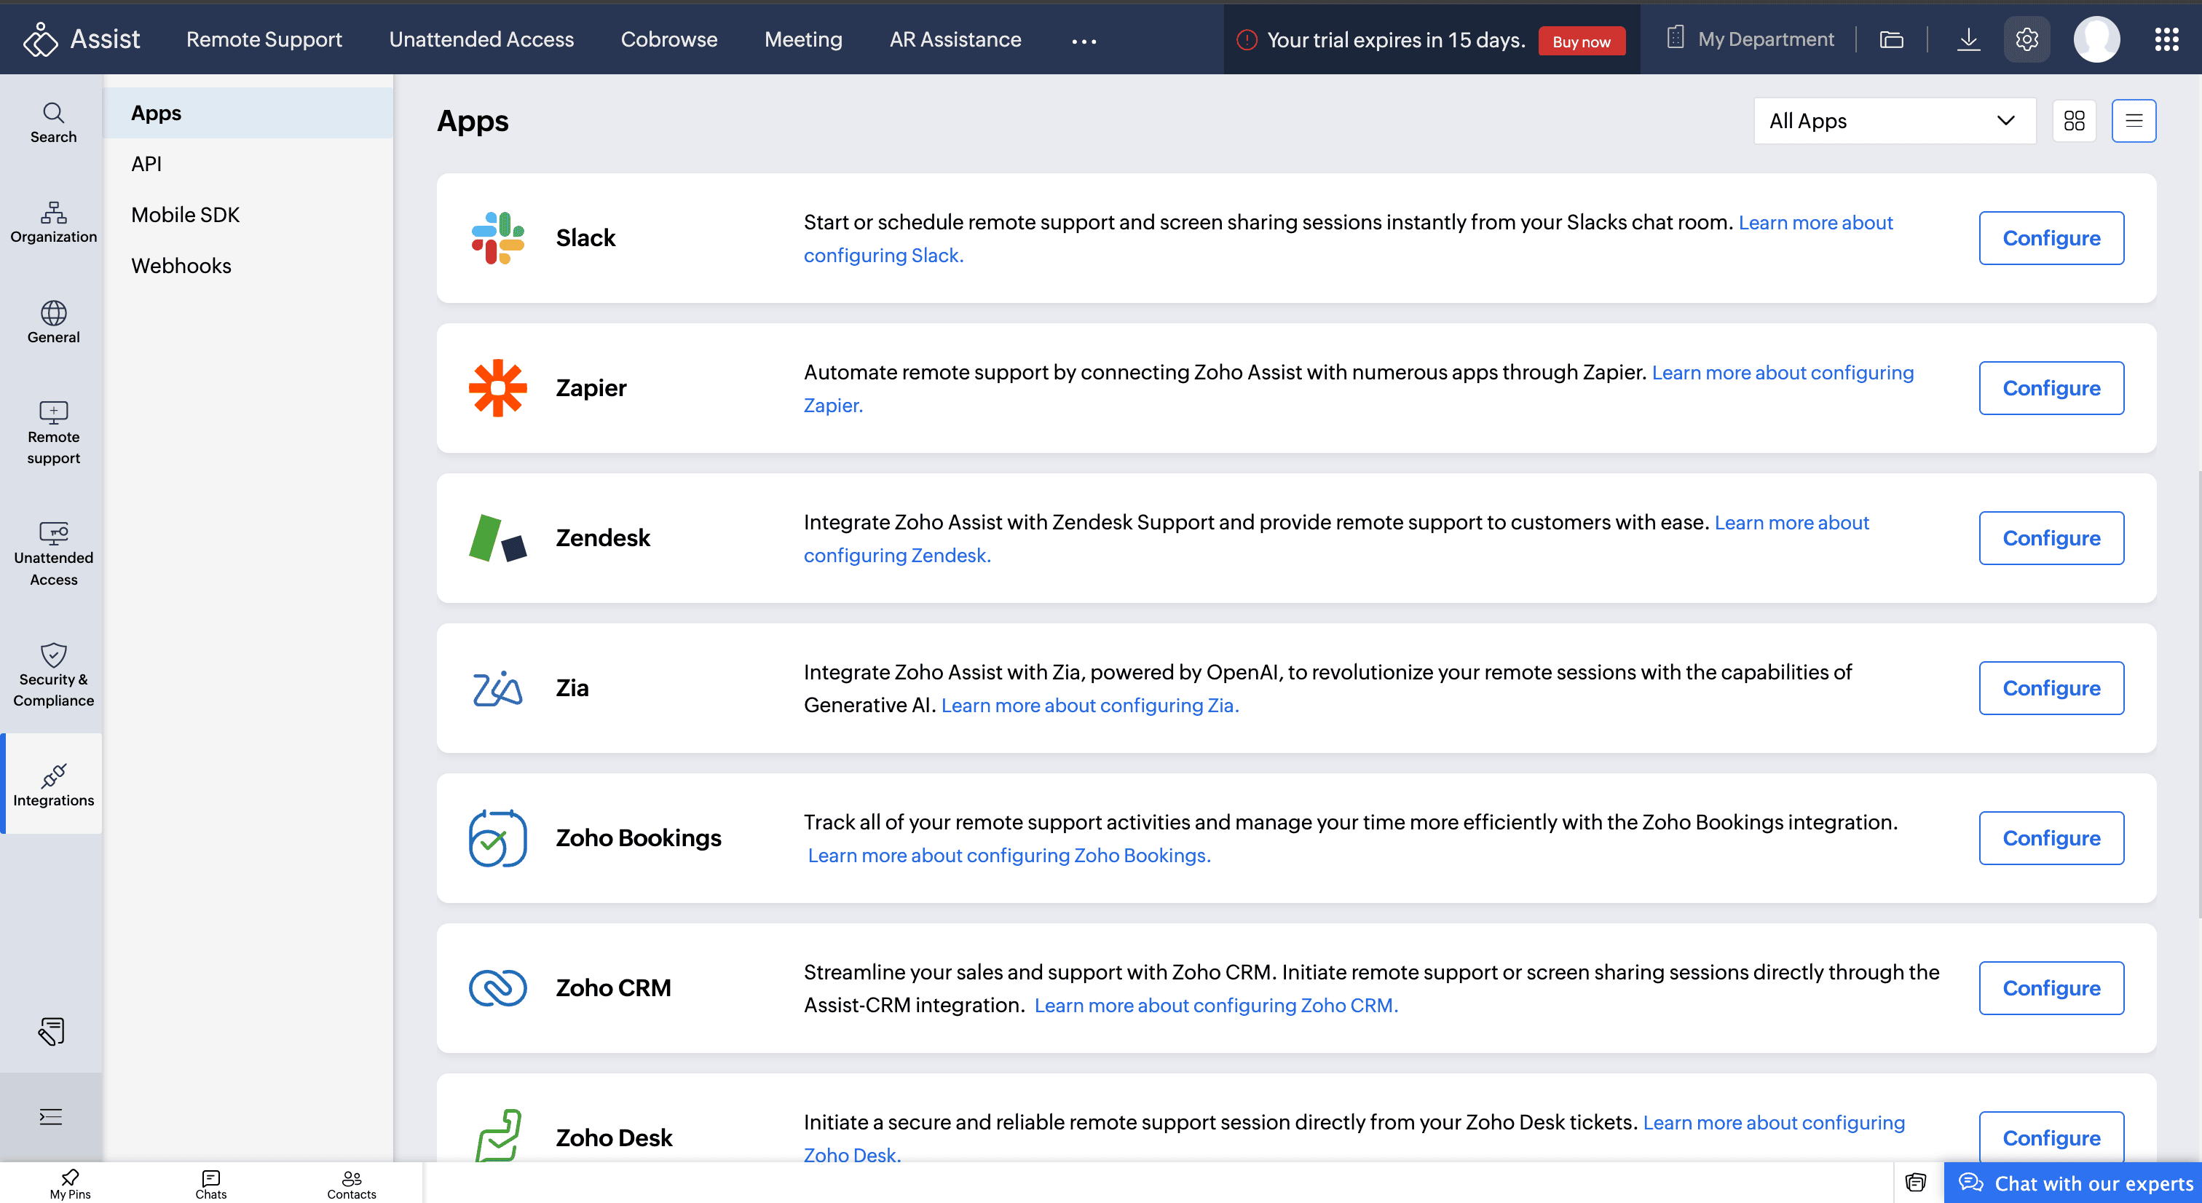Click Buy now trial button
Viewport: 2202px width, 1203px height.
click(x=1581, y=41)
